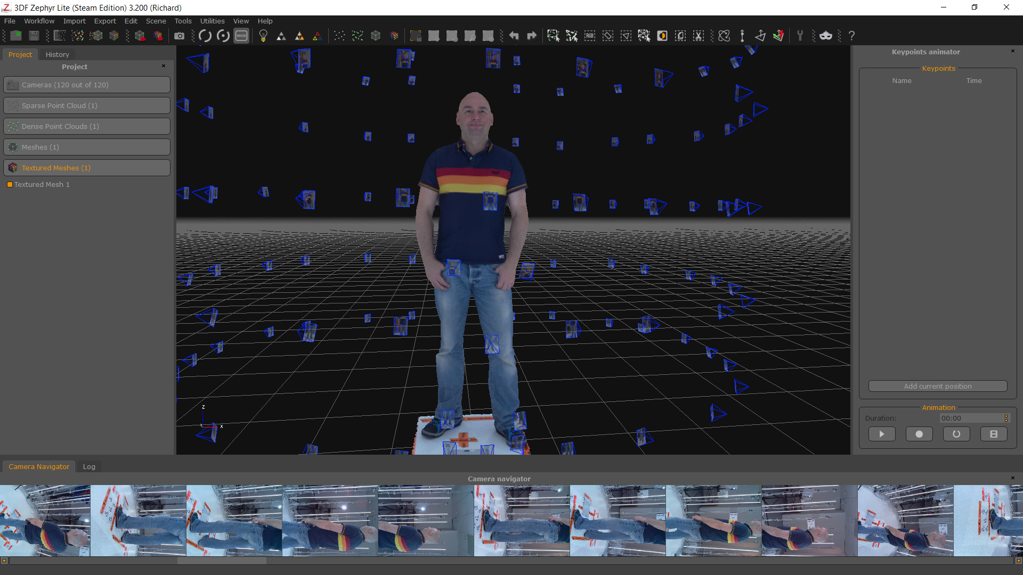Switch to the History tab
Image resolution: width=1023 pixels, height=575 pixels.
[x=57, y=54]
